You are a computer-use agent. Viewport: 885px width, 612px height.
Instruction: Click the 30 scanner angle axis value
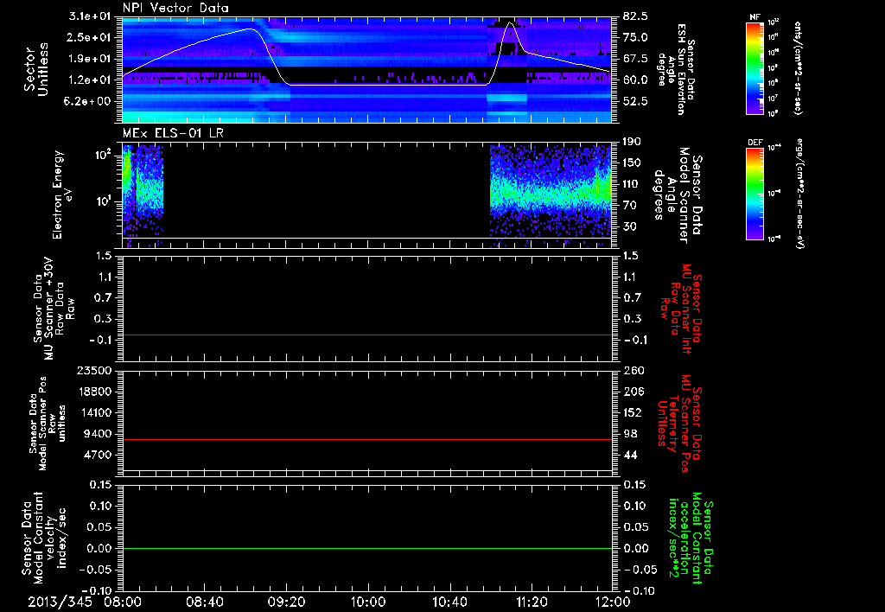tap(630, 226)
